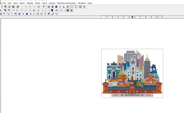Click the rotate right icon
The height and width of the screenshot is (113, 184).
pyautogui.click(x=26, y=10)
